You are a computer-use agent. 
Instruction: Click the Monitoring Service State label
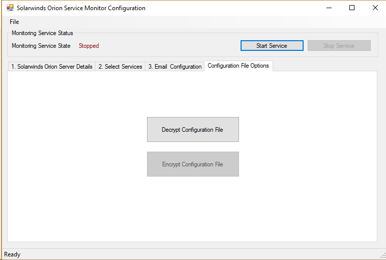(x=41, y=46)
